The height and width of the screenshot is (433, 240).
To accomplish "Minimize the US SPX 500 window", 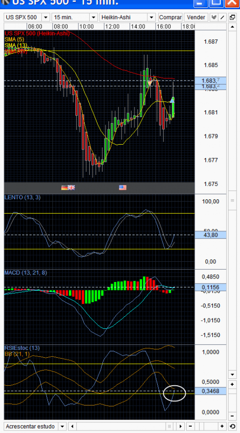I will click(x=201, y=2).
